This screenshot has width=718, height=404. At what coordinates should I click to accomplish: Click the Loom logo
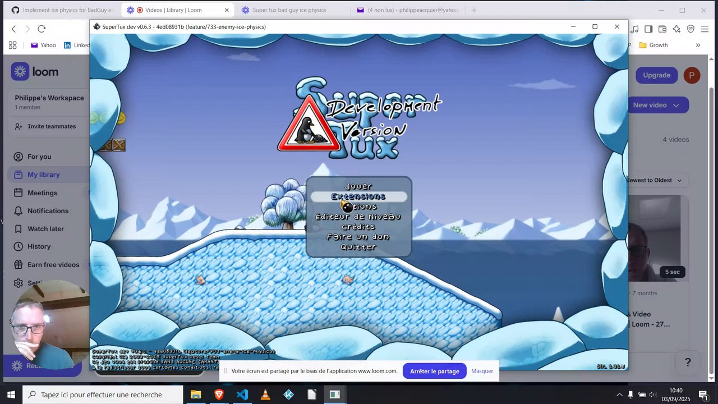click(x=35, y=71)
